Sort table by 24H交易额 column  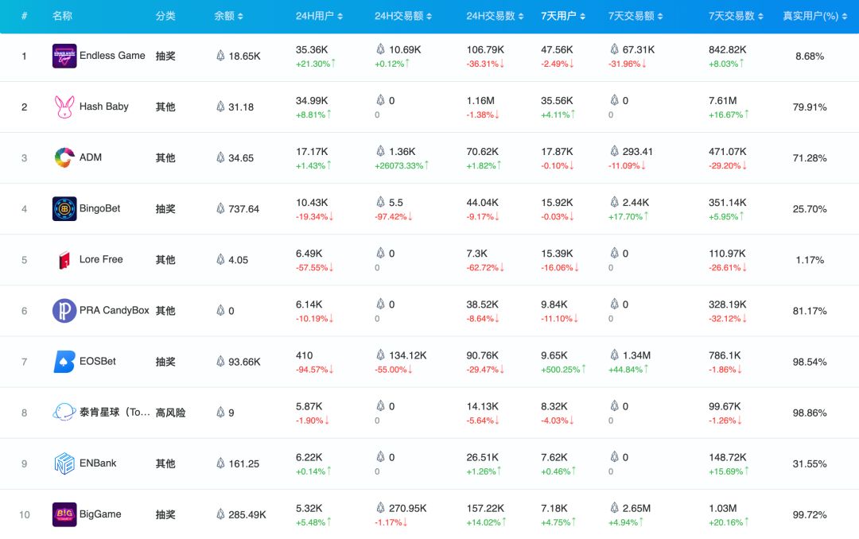pos(403,16)
